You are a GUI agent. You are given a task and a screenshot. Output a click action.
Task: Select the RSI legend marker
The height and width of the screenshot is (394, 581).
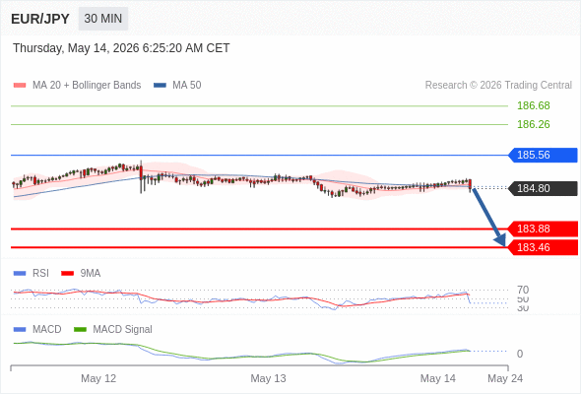tap(20, 274)
